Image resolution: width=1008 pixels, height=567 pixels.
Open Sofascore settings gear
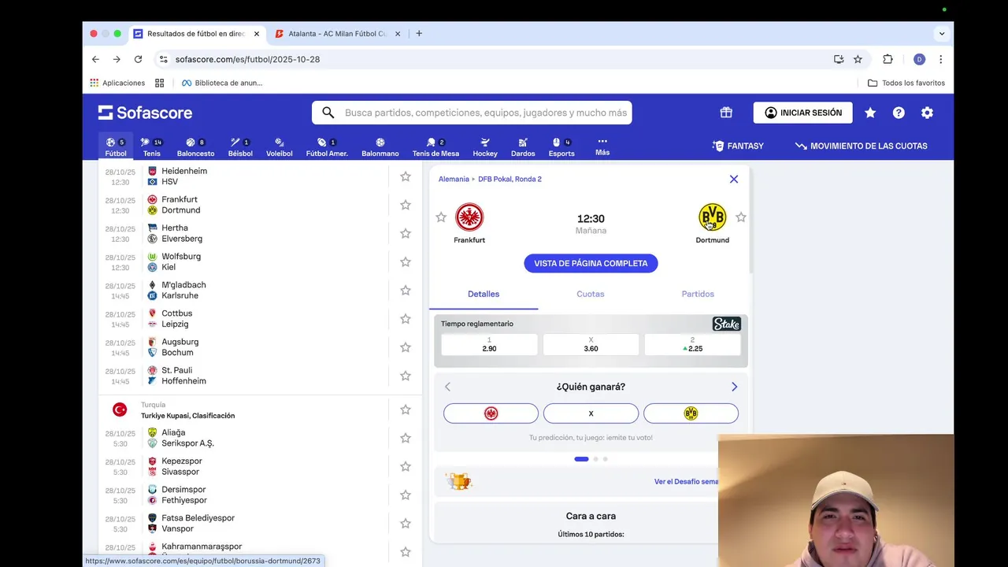927,113
